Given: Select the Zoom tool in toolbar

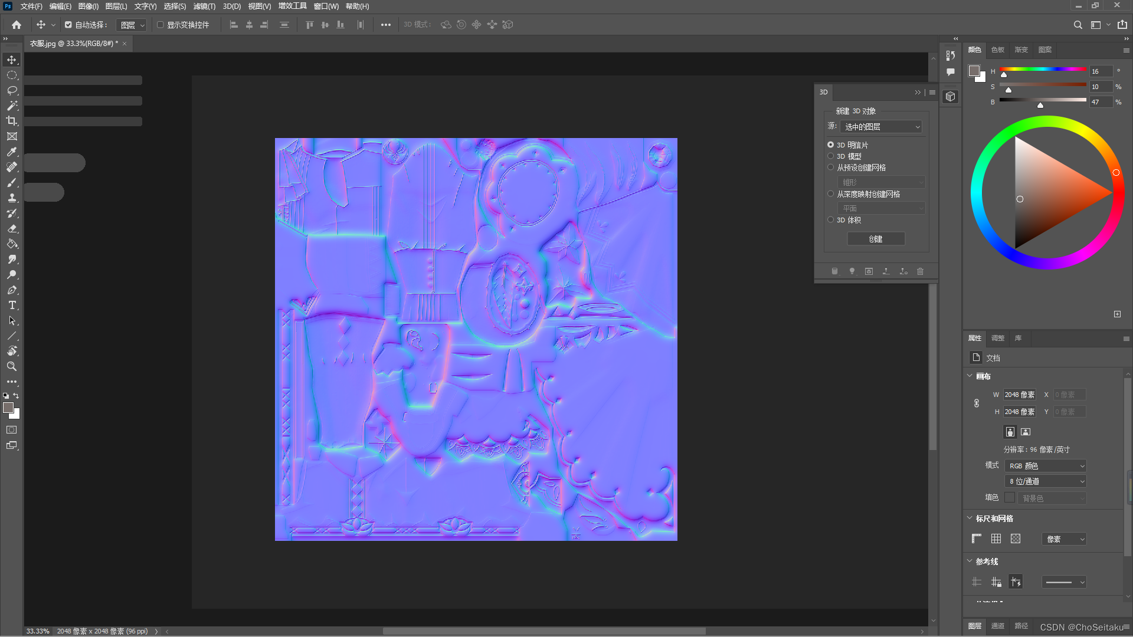Looking at the screenshot, I should [12, 366].
